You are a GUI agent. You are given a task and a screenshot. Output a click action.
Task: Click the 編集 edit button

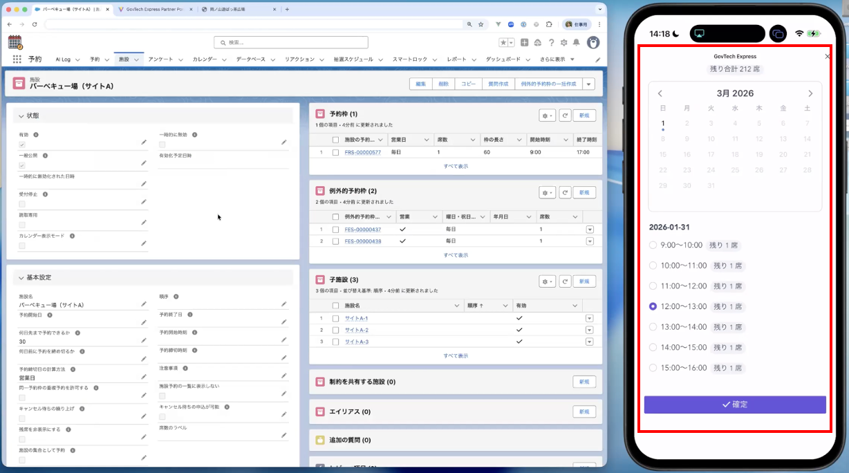point(420,84)
